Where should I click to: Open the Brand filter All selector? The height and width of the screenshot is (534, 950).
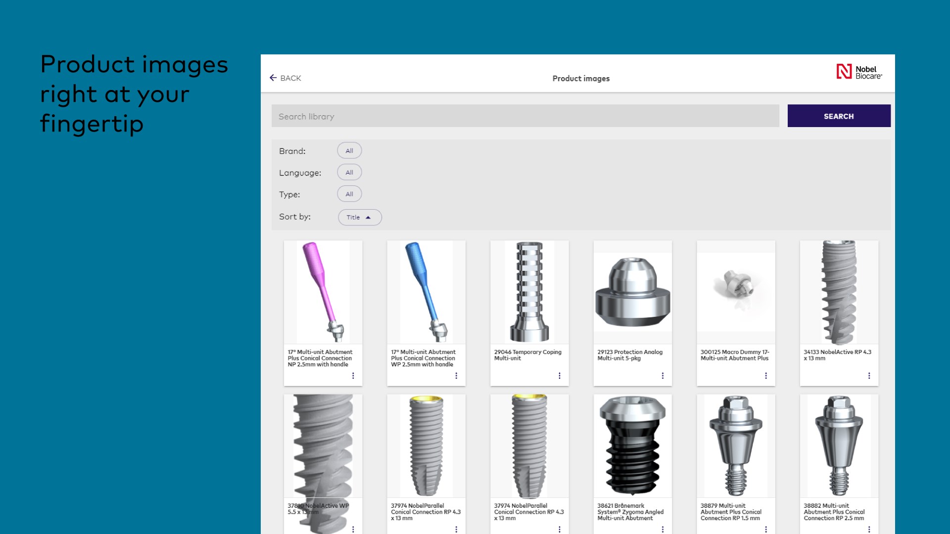349,151
